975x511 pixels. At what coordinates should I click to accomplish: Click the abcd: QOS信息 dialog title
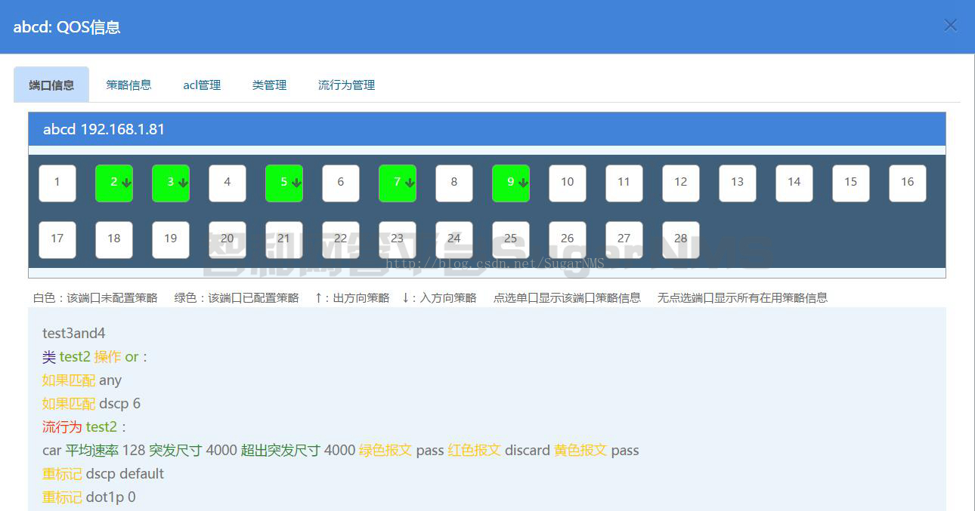(x=67, y=27)
